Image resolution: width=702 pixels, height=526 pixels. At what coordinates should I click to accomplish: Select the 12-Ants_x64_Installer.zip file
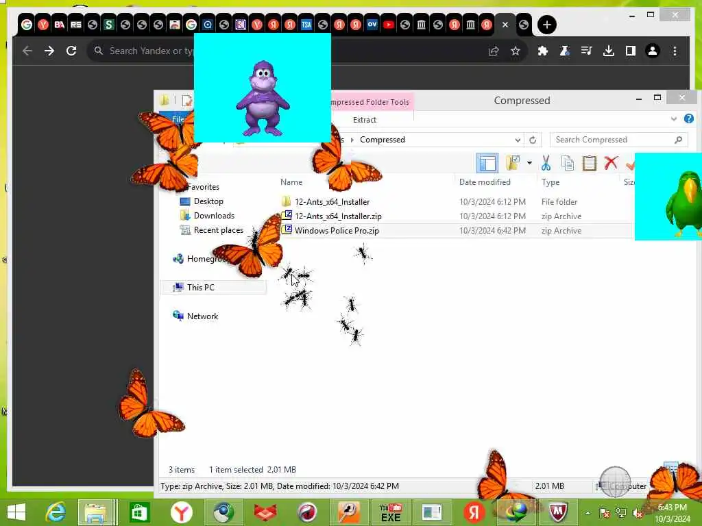[x=338, y=216]
